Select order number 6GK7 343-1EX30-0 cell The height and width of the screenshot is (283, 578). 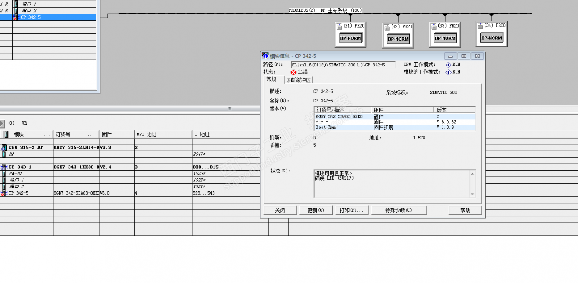click(76, 167)
